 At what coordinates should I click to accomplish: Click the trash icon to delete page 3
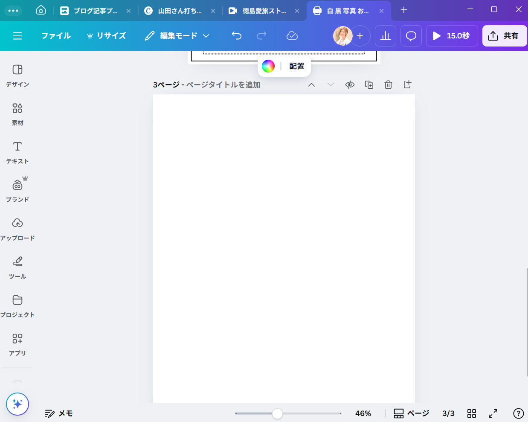(x=388, y=84)
